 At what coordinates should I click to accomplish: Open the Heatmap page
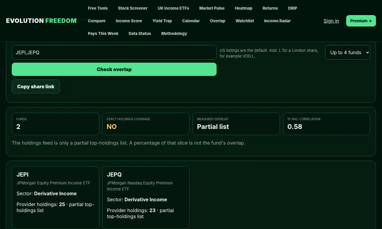pos(244,8)
